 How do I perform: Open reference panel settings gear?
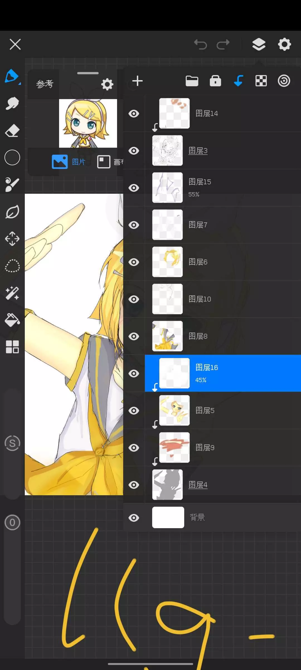point(107,84)
